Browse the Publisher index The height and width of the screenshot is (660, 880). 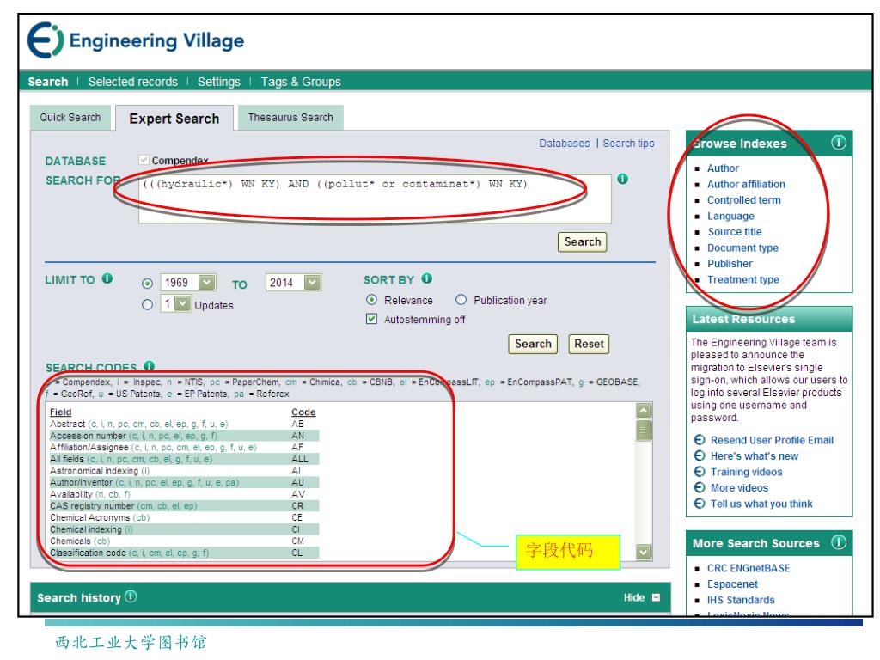tap(730, 263)
